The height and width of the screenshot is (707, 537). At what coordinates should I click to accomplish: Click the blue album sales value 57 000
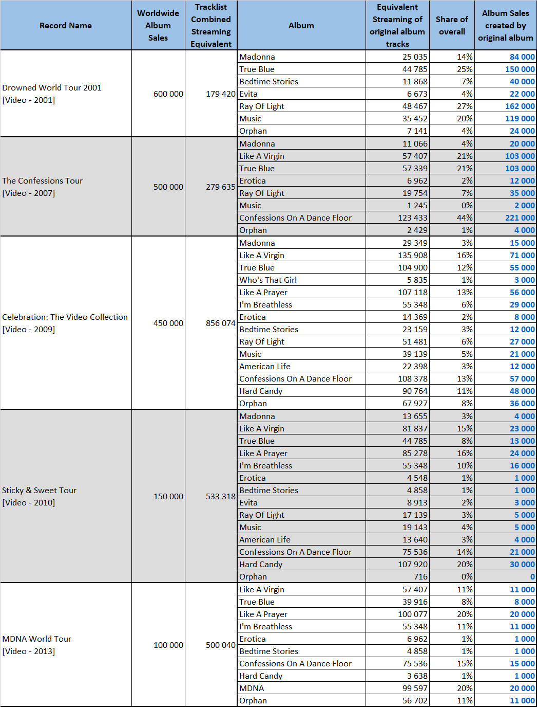(506, 378)
